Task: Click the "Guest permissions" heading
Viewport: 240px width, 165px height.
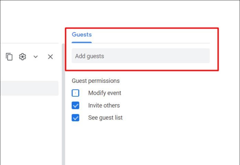Action: click(x=96, y=81)
